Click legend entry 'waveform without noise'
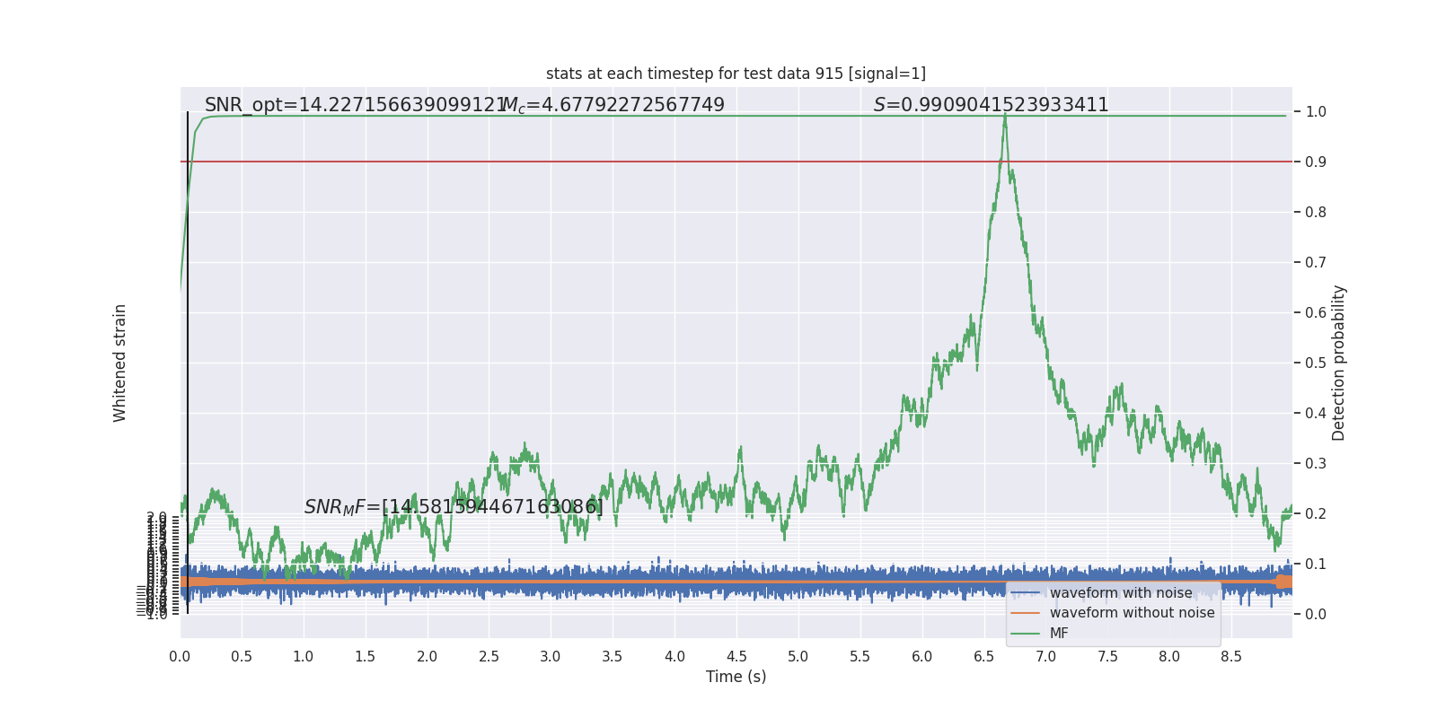 pyautogui.click(x=1132, y=613)
